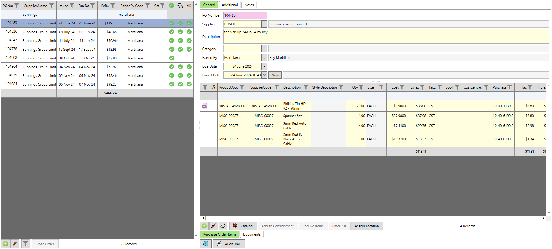
Task: Filter the PONumber column in order list
Action: pos(17,6)
